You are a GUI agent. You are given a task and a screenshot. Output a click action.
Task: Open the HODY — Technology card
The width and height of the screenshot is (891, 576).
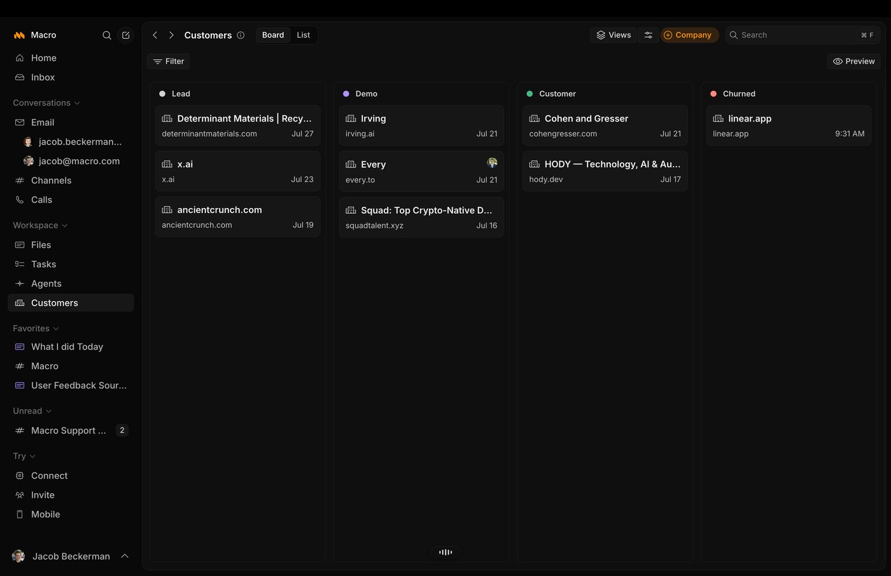point(605,171)
